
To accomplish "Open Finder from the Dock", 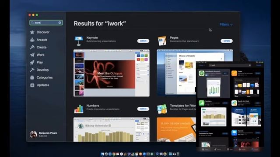I will coord(102,154).
